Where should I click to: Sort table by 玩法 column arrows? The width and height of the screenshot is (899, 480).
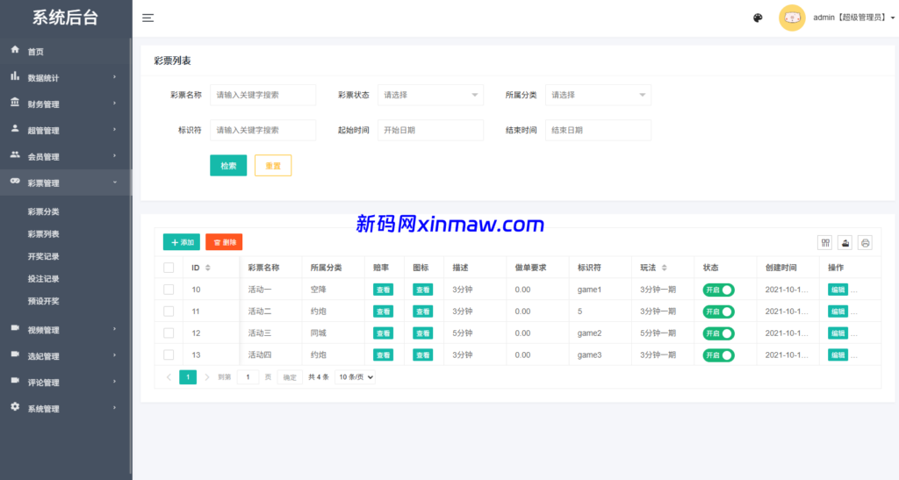pos(664,268)
